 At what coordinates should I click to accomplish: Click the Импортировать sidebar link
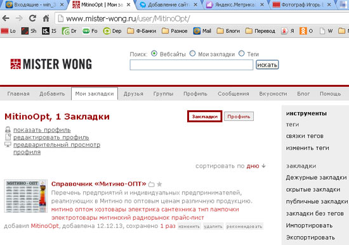(309, 225)
